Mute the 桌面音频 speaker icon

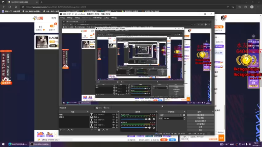click(150, 128)
